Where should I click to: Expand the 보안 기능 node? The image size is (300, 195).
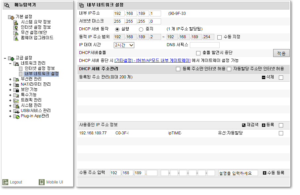10,90
